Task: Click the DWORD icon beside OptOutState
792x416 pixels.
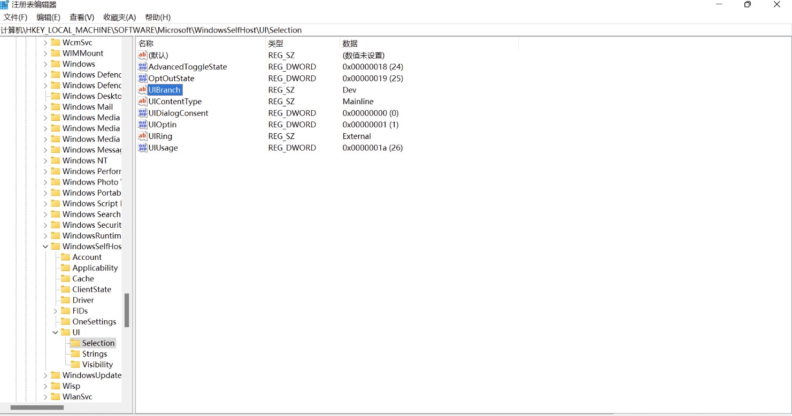Action: pos(142,78)
